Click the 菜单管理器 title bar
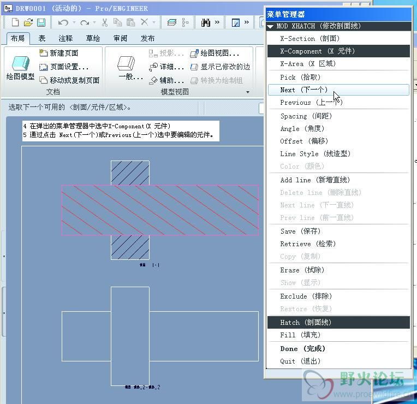 click(338, 14)
